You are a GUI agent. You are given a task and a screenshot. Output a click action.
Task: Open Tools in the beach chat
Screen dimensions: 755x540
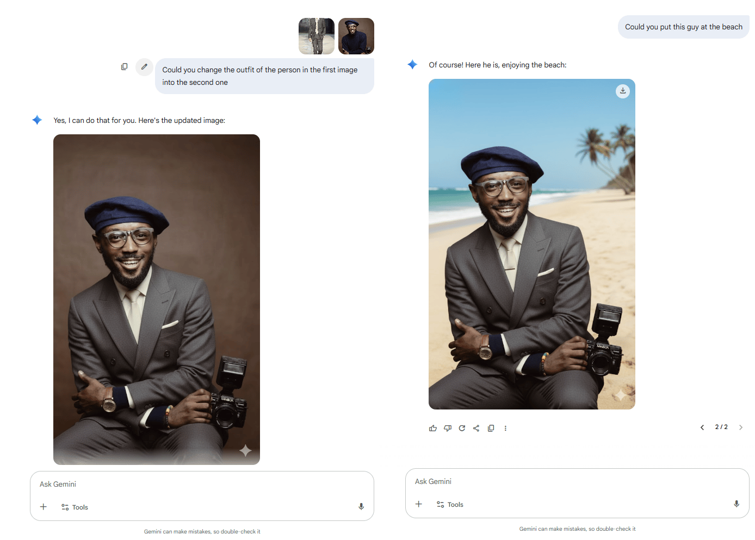(x=450, y=505)
